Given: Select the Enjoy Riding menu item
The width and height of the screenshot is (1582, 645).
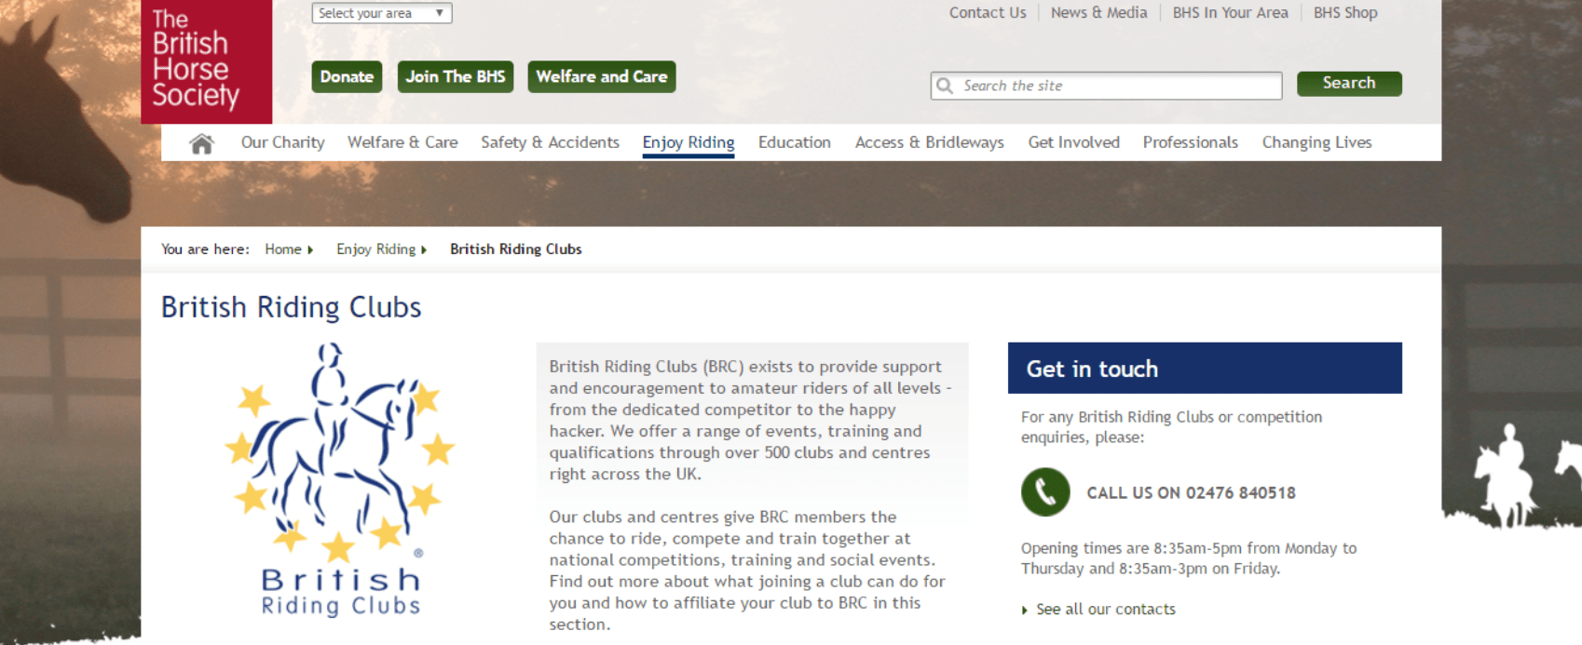Looking at the screenshot, I should click(x=689, y=142).
